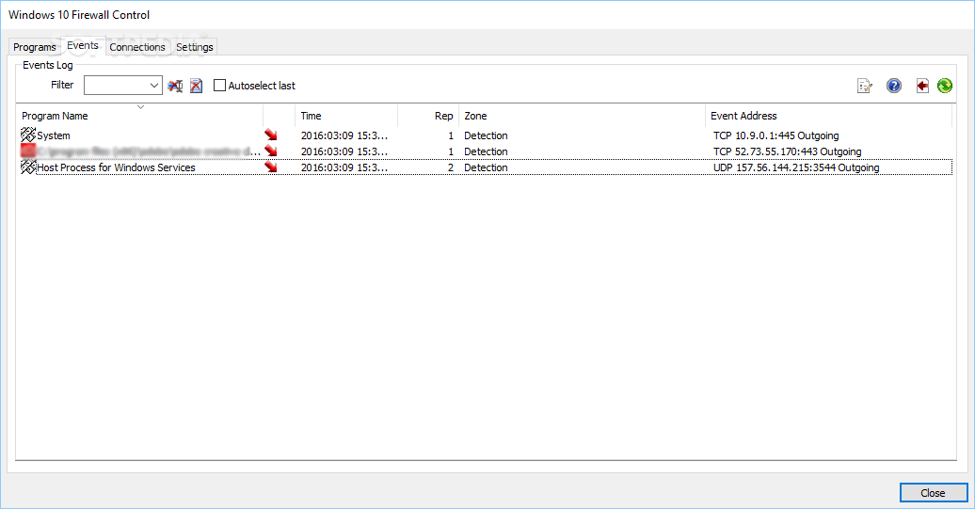Sort by Program Name column header
975x509 pixels.
140,116
